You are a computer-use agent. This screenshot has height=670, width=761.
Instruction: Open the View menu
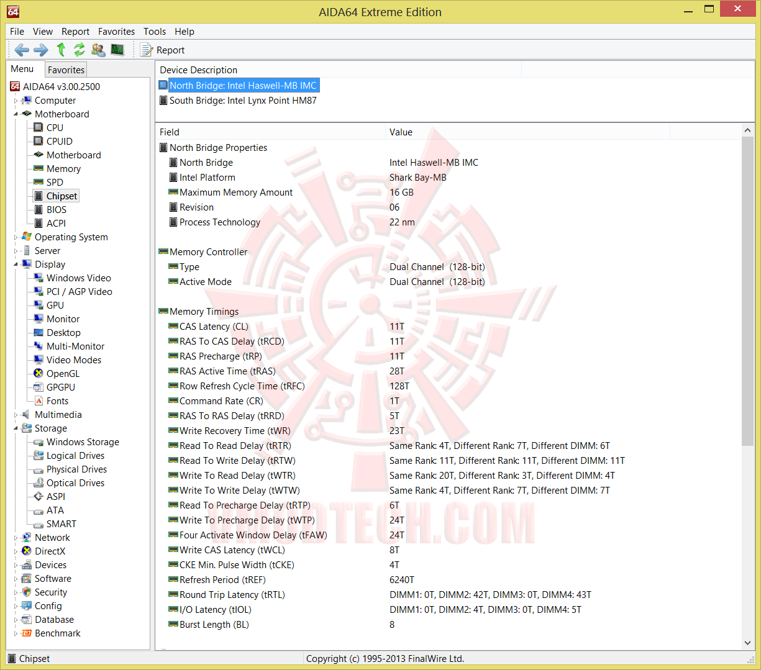[43, 32]
